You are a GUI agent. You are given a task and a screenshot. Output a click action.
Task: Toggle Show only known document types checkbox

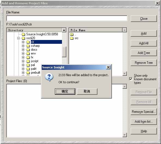pyautogui.click(x=131, y=79)
